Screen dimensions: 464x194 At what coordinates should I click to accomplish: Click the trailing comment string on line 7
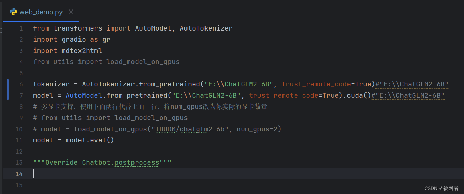coord(408,96)
